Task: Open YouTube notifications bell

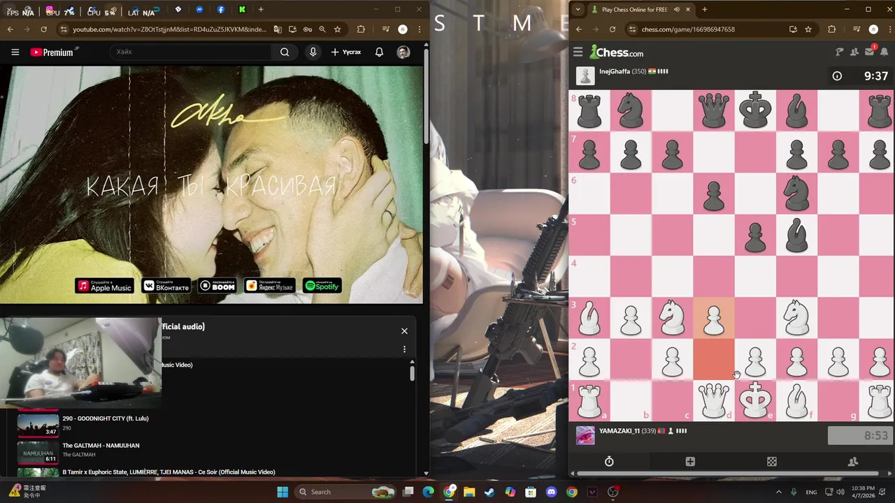Action: pos(379,52)
